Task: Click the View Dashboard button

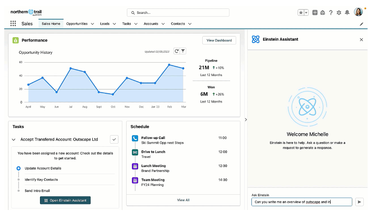Action: pyautogui.click(x=219, y=40)
